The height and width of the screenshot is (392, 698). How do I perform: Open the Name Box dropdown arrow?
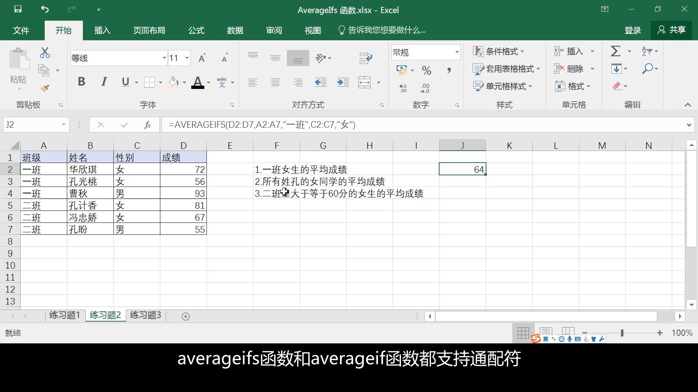(64, 125)
